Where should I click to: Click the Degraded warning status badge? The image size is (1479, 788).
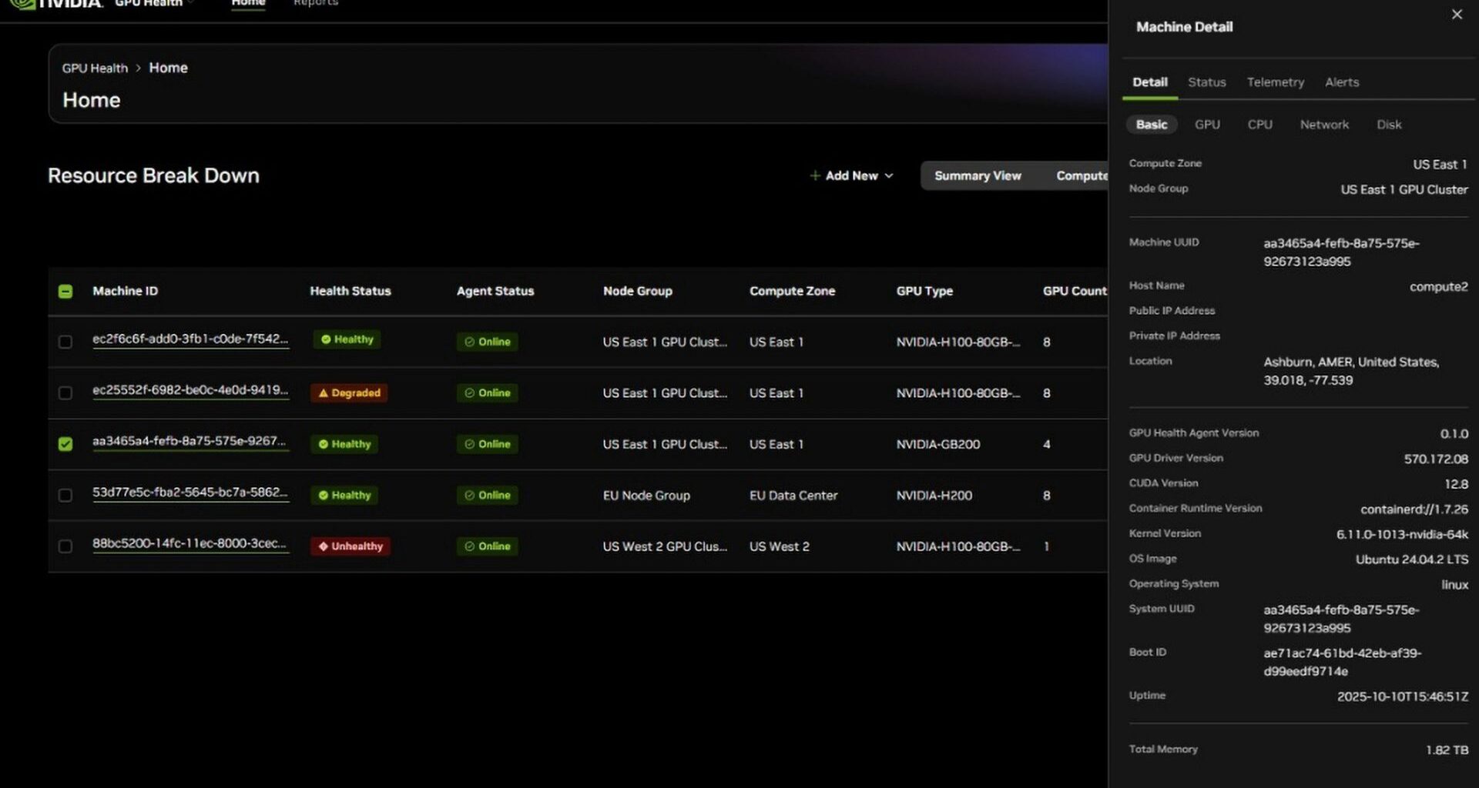coord(349,392)
